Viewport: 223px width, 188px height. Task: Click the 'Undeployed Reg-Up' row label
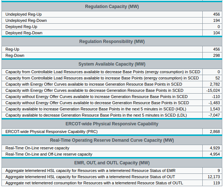(x=24, y=14)
